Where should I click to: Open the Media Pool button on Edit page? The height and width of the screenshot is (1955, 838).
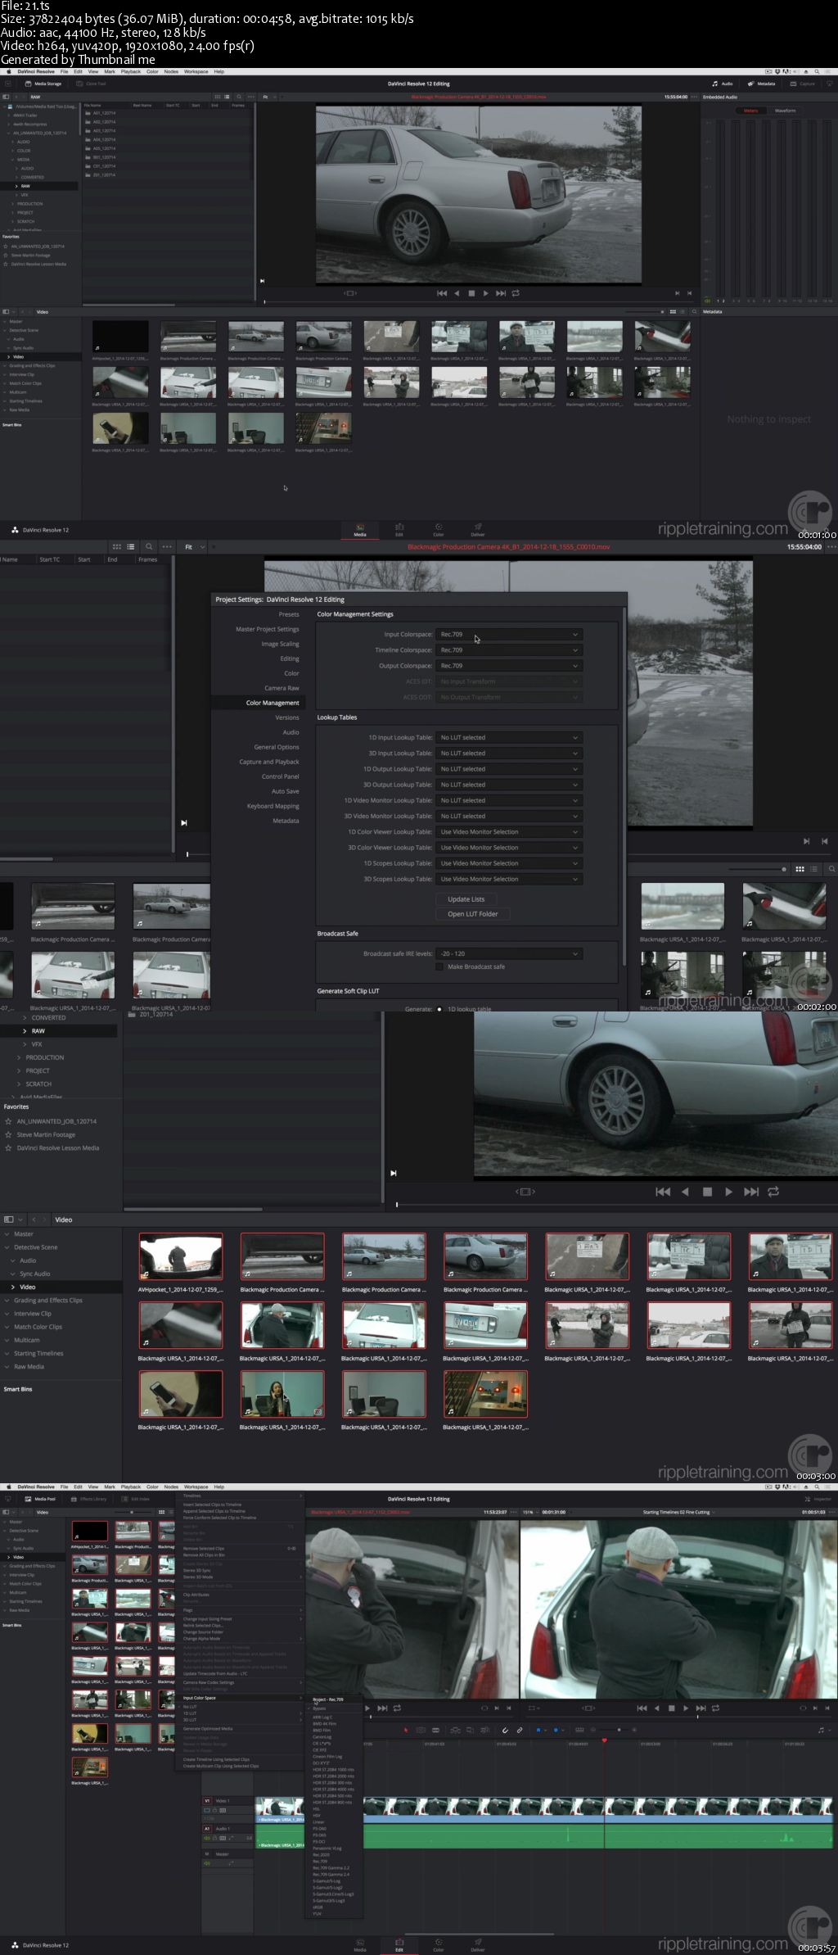pyautogui.click(x=41, y=1499)
